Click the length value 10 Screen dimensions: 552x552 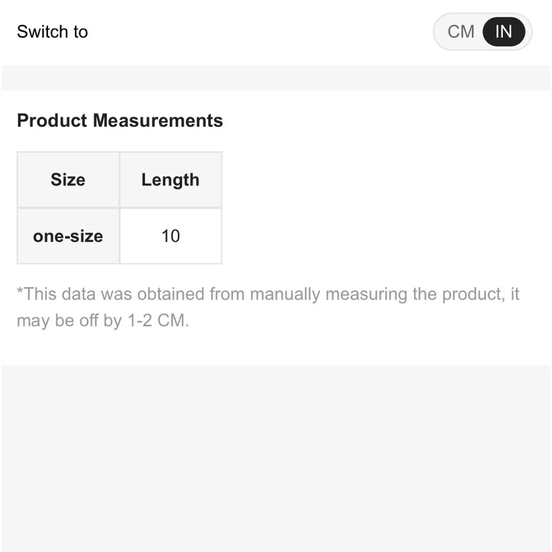(x=171, y=236)
